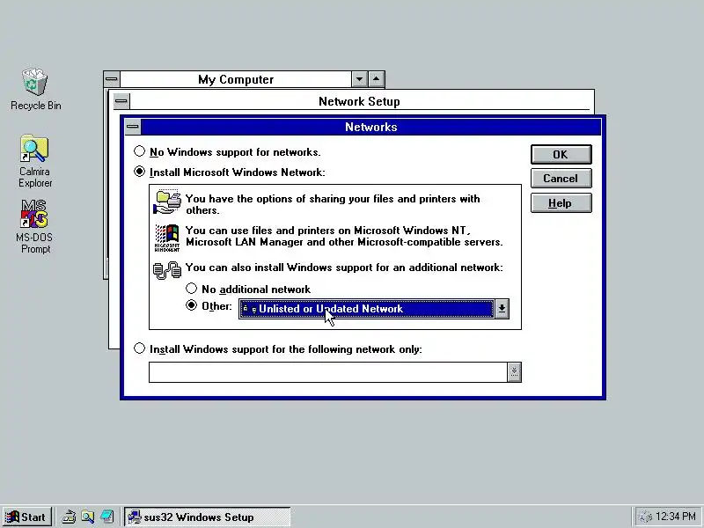Click the small network icon inside the Other dropdown
The image size is (704, 528).
(x=249, y=309)
